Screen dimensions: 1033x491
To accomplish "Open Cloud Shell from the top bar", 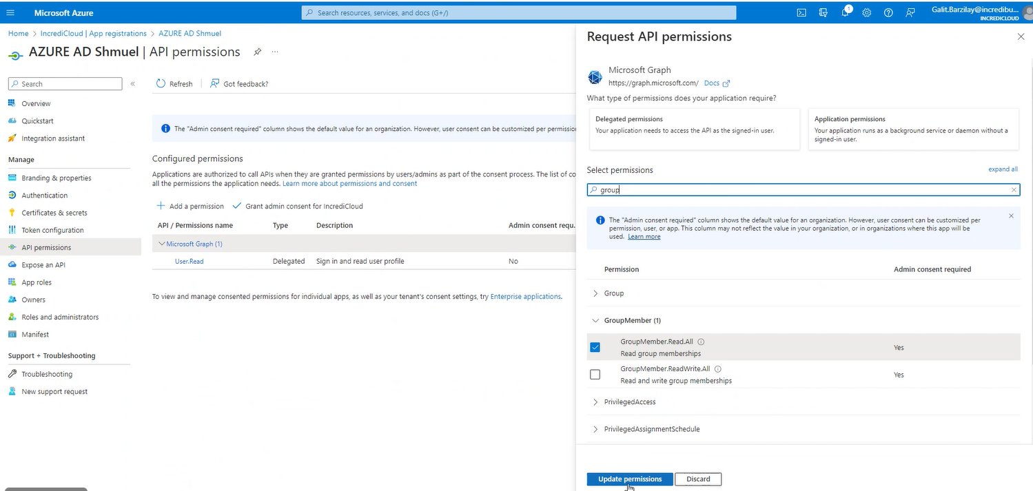I will click(801, 12).
